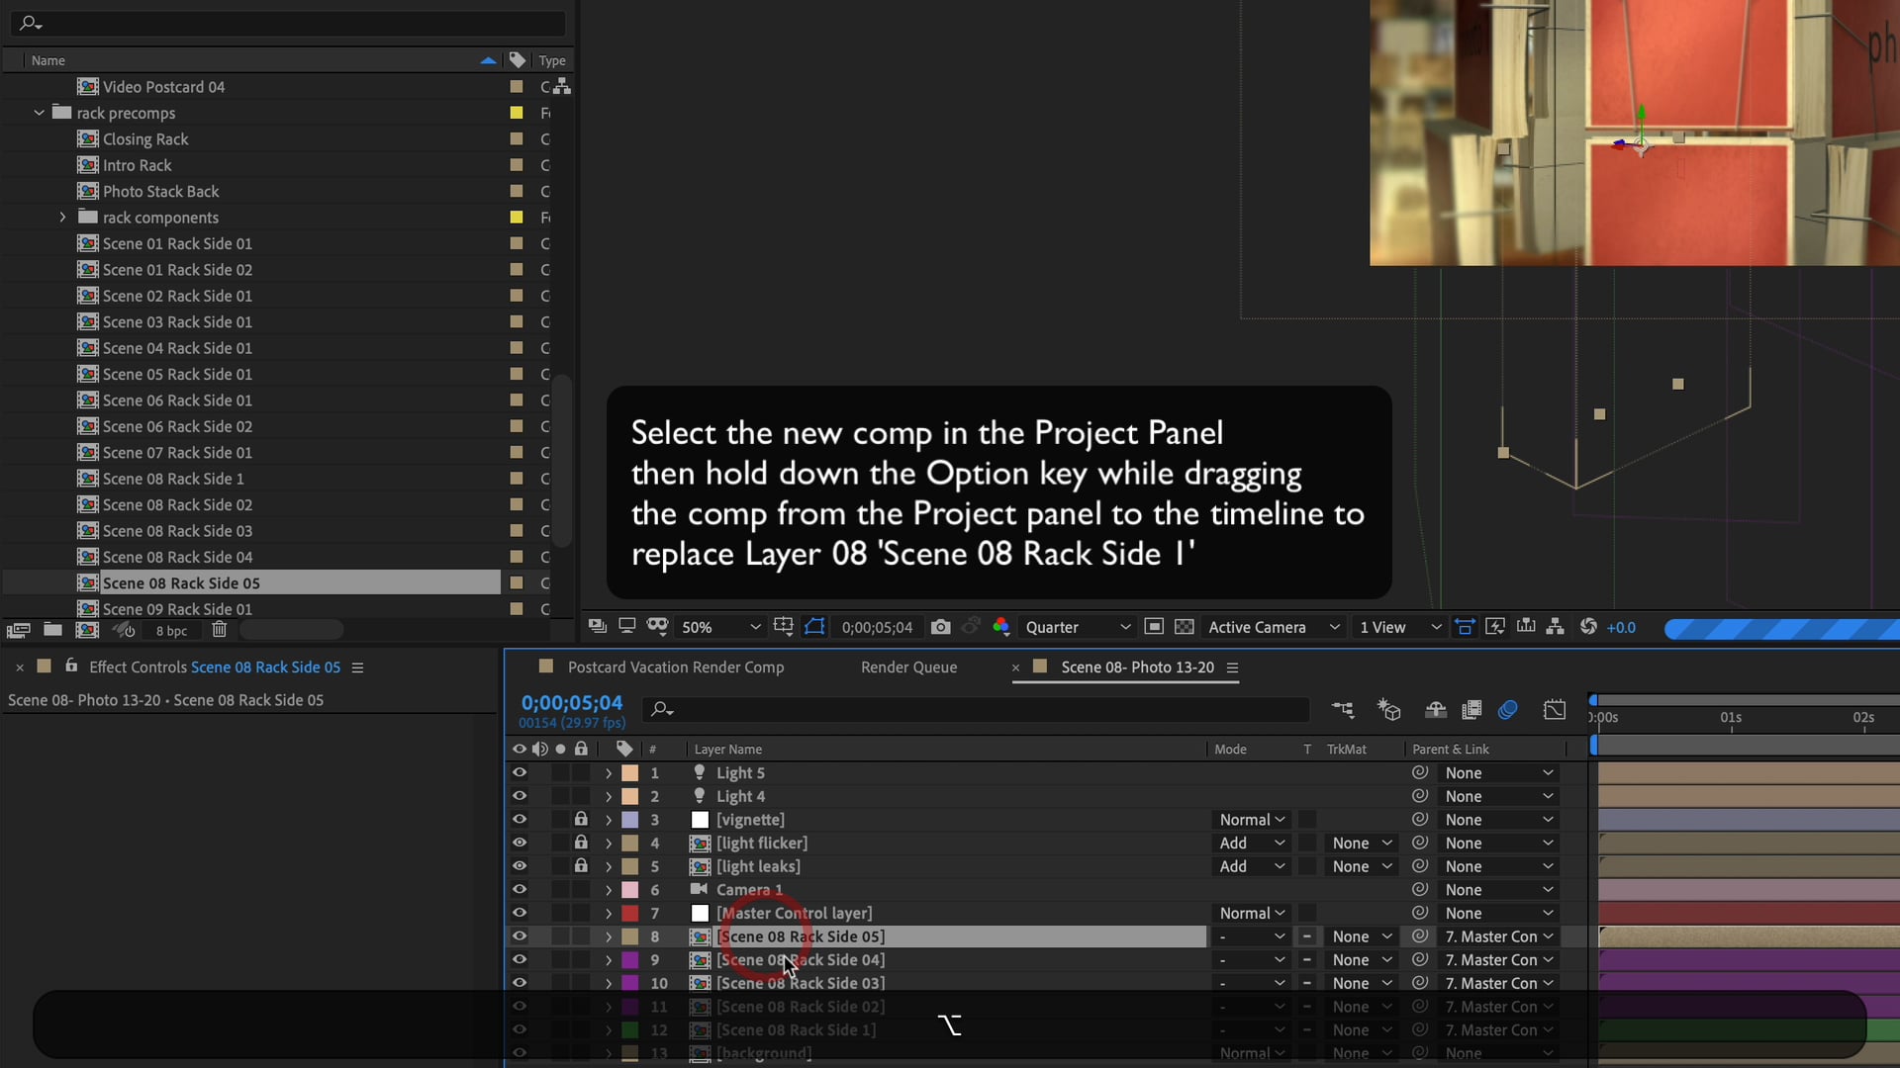Switch to Postcard Vacation Render Comp tab

coord(675,667)
